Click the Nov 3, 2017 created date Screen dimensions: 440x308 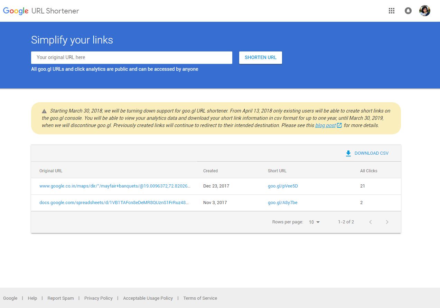(x=215, y=203)
